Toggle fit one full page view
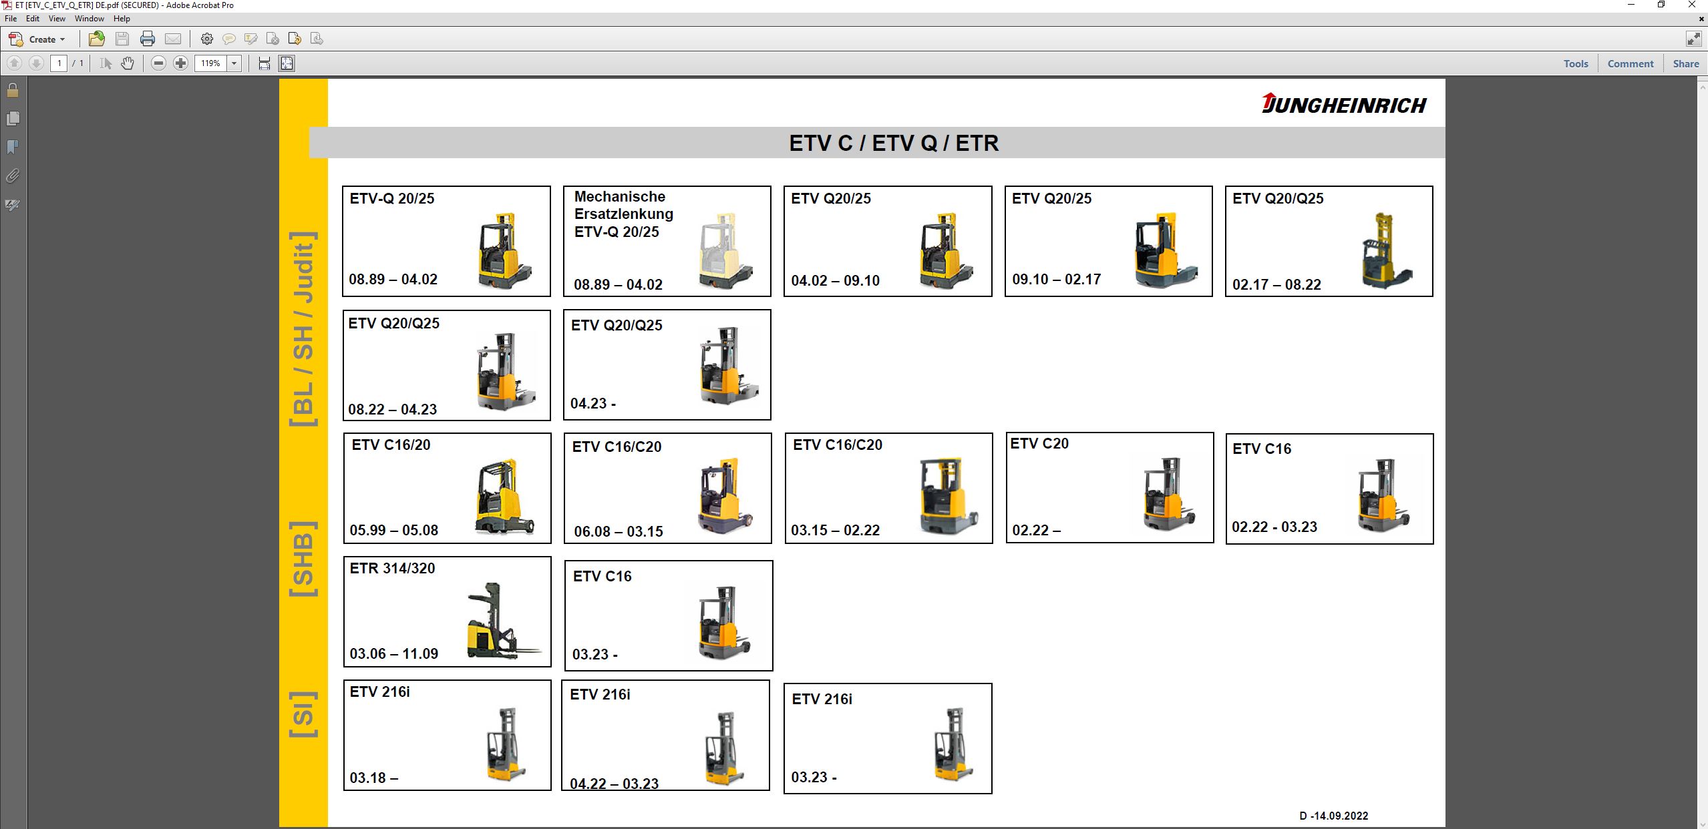The image size is (1708, 829). [x=287, y=63]
